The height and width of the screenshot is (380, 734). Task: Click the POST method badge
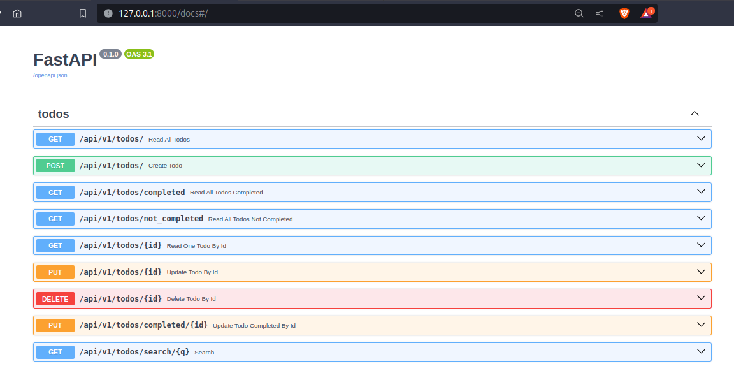click(x=55, y=166)
